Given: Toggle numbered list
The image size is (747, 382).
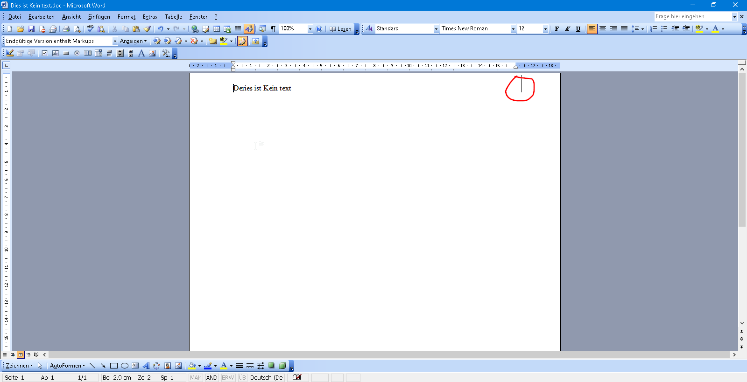Looking at the screenshot, I should point(654,29).
